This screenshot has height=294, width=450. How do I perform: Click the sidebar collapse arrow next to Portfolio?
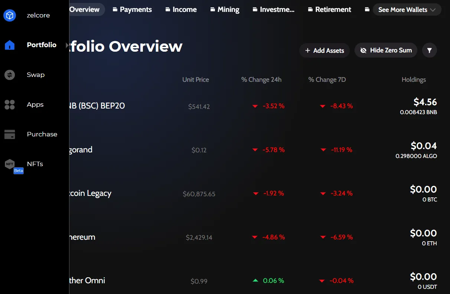pos(67,45)
